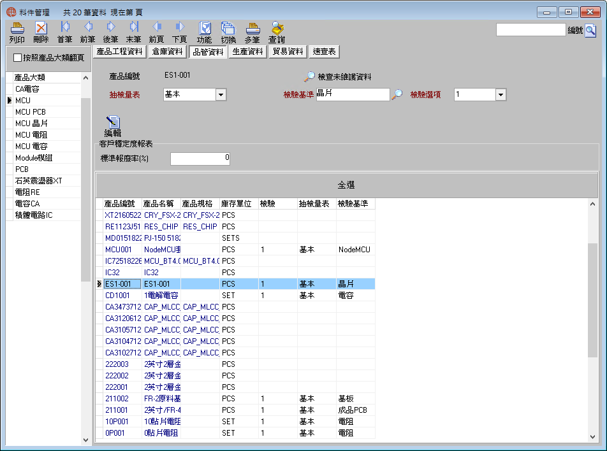The width and height of the screenshot is (607, 451).
Task: Click category list scroll-up arrow
Action: click(x=85, y=77)
